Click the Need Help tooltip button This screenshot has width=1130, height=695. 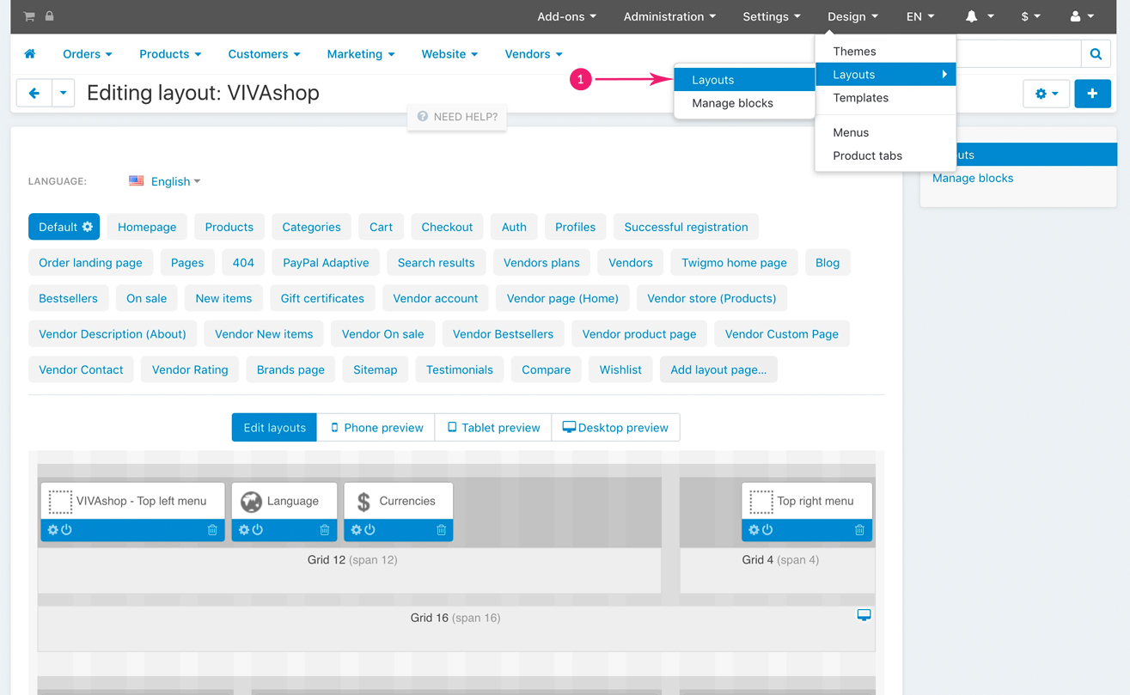pos(457,117)
